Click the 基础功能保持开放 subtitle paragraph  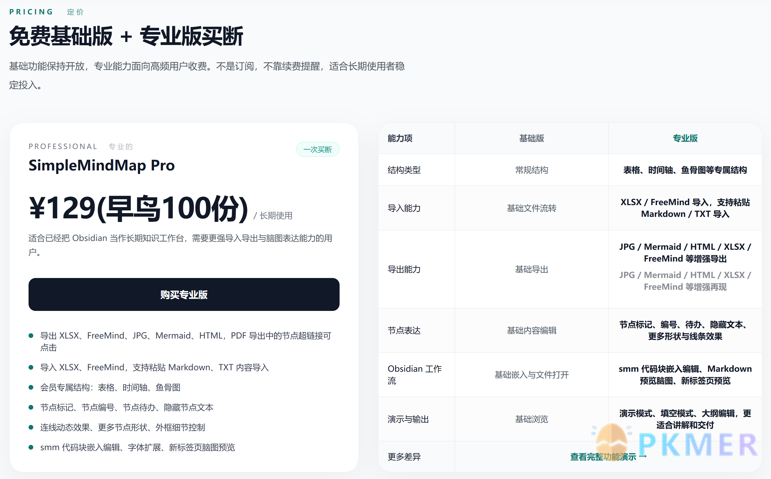point(207,76)
